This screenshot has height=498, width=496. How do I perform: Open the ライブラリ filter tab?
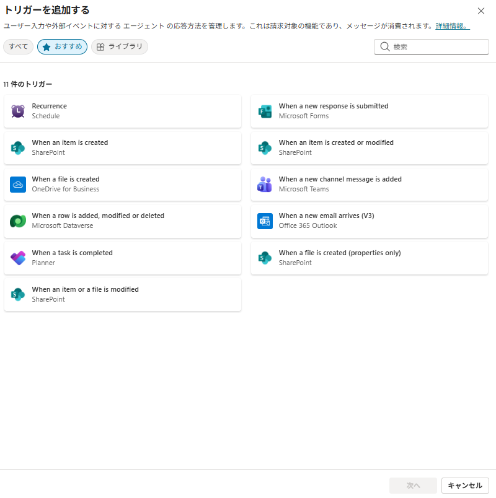[120, 46]
